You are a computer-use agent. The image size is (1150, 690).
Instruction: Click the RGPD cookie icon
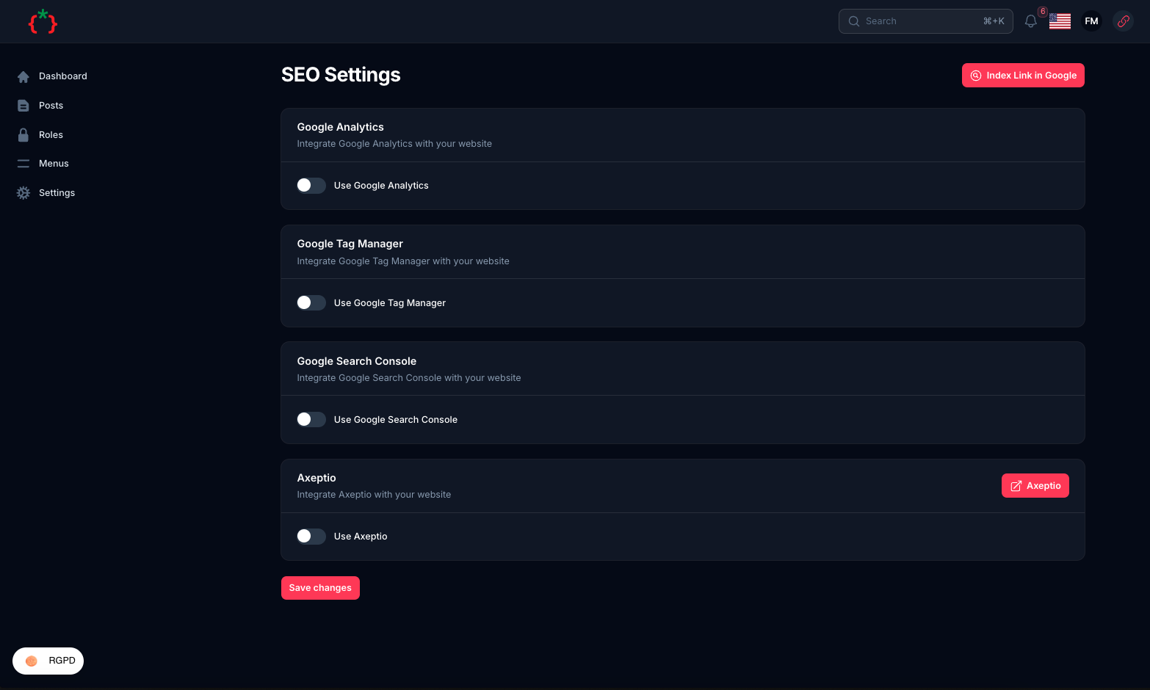(32, 661)
